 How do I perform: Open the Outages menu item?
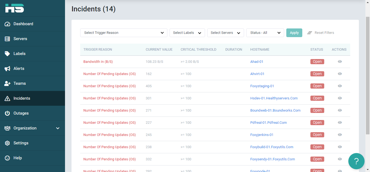[x=33, y=113]
